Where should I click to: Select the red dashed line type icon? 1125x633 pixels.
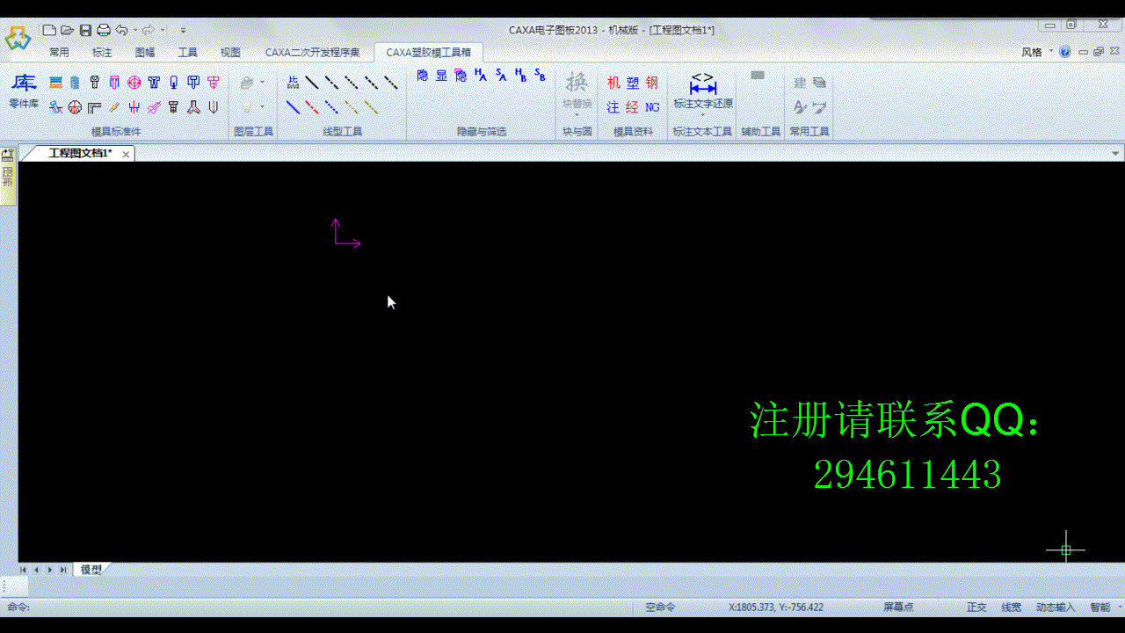[312, 107]
